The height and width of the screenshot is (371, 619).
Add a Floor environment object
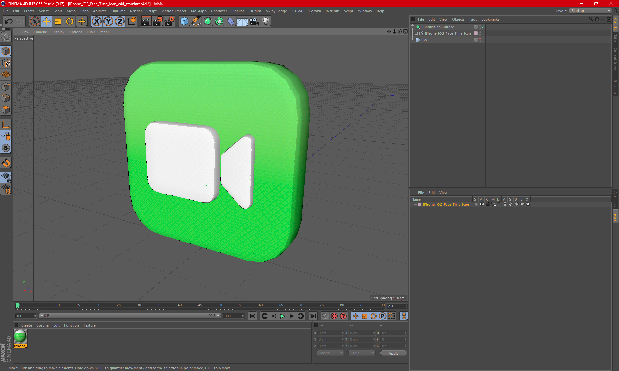[242, 22]
